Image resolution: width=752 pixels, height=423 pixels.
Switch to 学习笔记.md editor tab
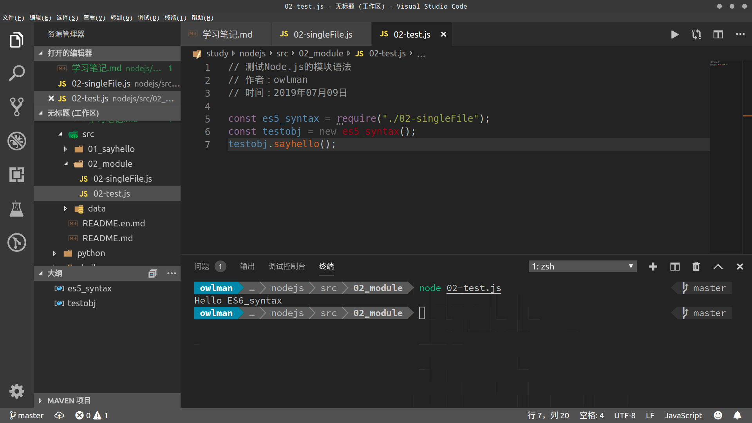(226, 34)
